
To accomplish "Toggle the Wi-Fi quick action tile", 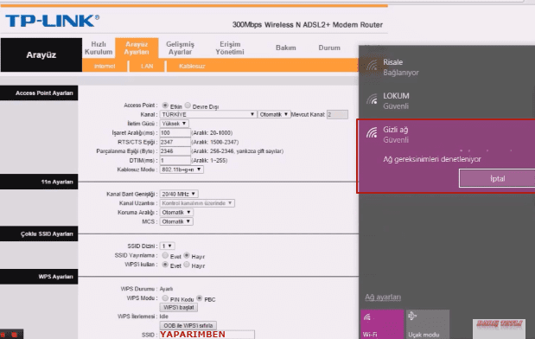I will coord(382,324).
